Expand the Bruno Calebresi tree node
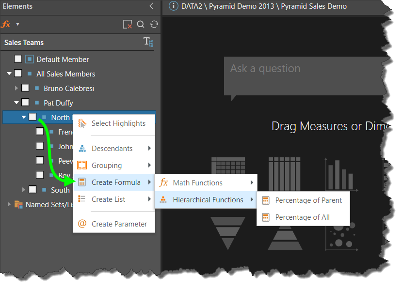Viewport: 402px width, 288px height. [x=16, y=88]
